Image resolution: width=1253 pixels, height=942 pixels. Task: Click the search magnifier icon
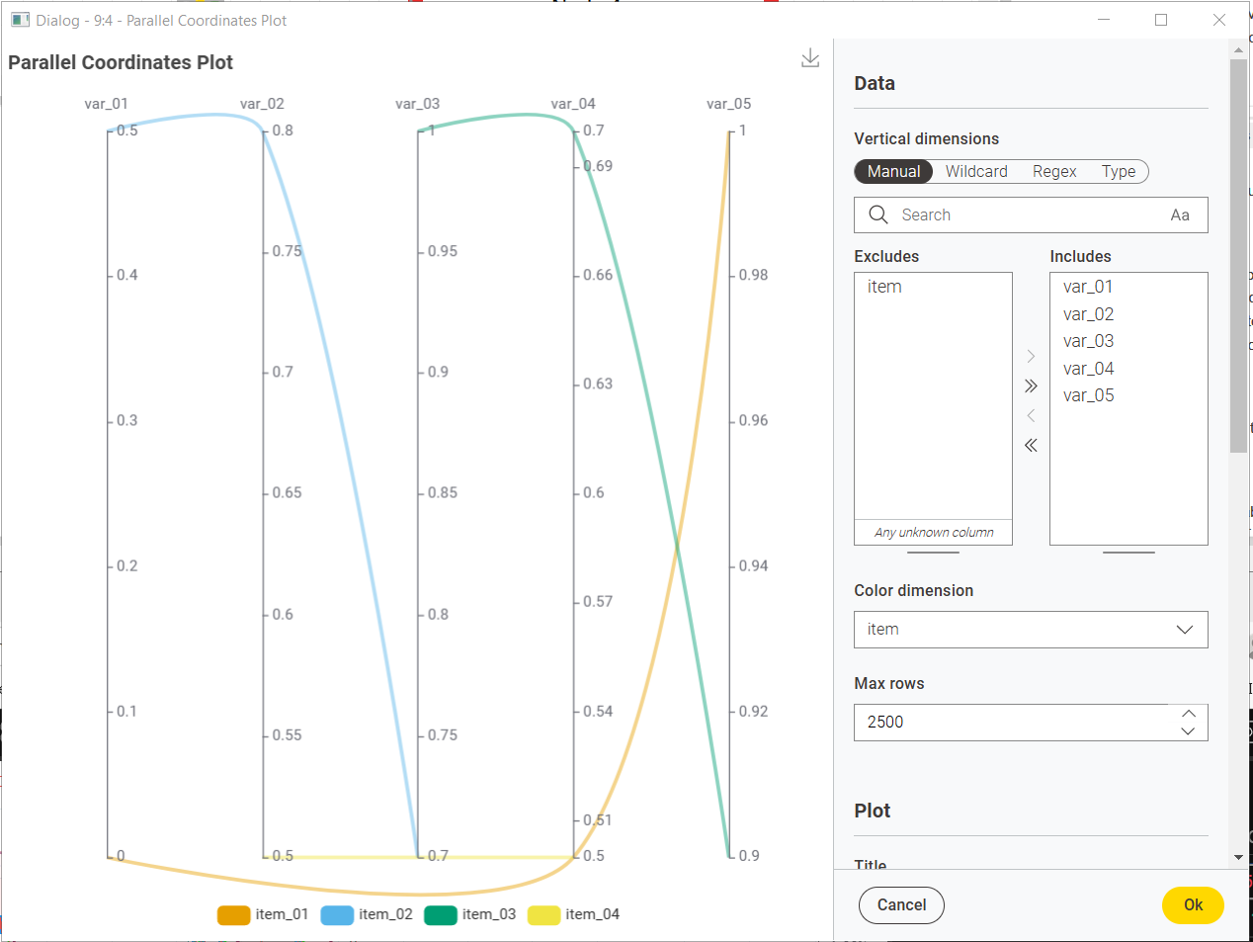(877, 214)
